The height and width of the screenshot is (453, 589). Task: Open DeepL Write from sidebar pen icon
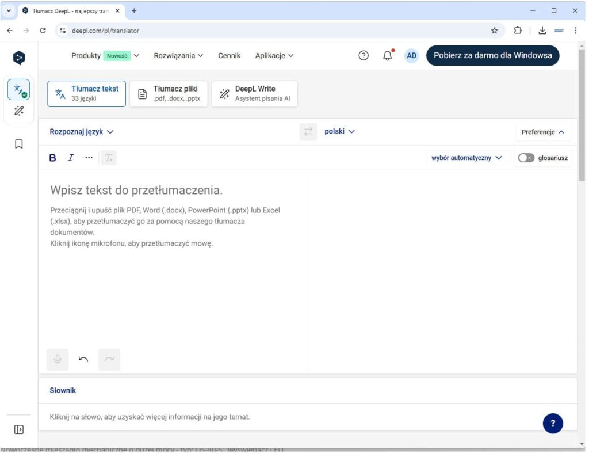(19, 111)
